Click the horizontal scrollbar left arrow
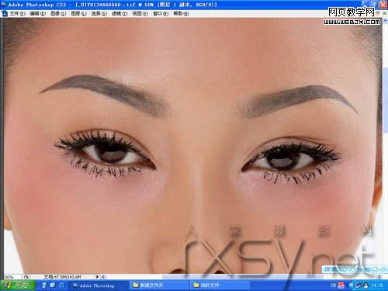 [x=103, y=277]
